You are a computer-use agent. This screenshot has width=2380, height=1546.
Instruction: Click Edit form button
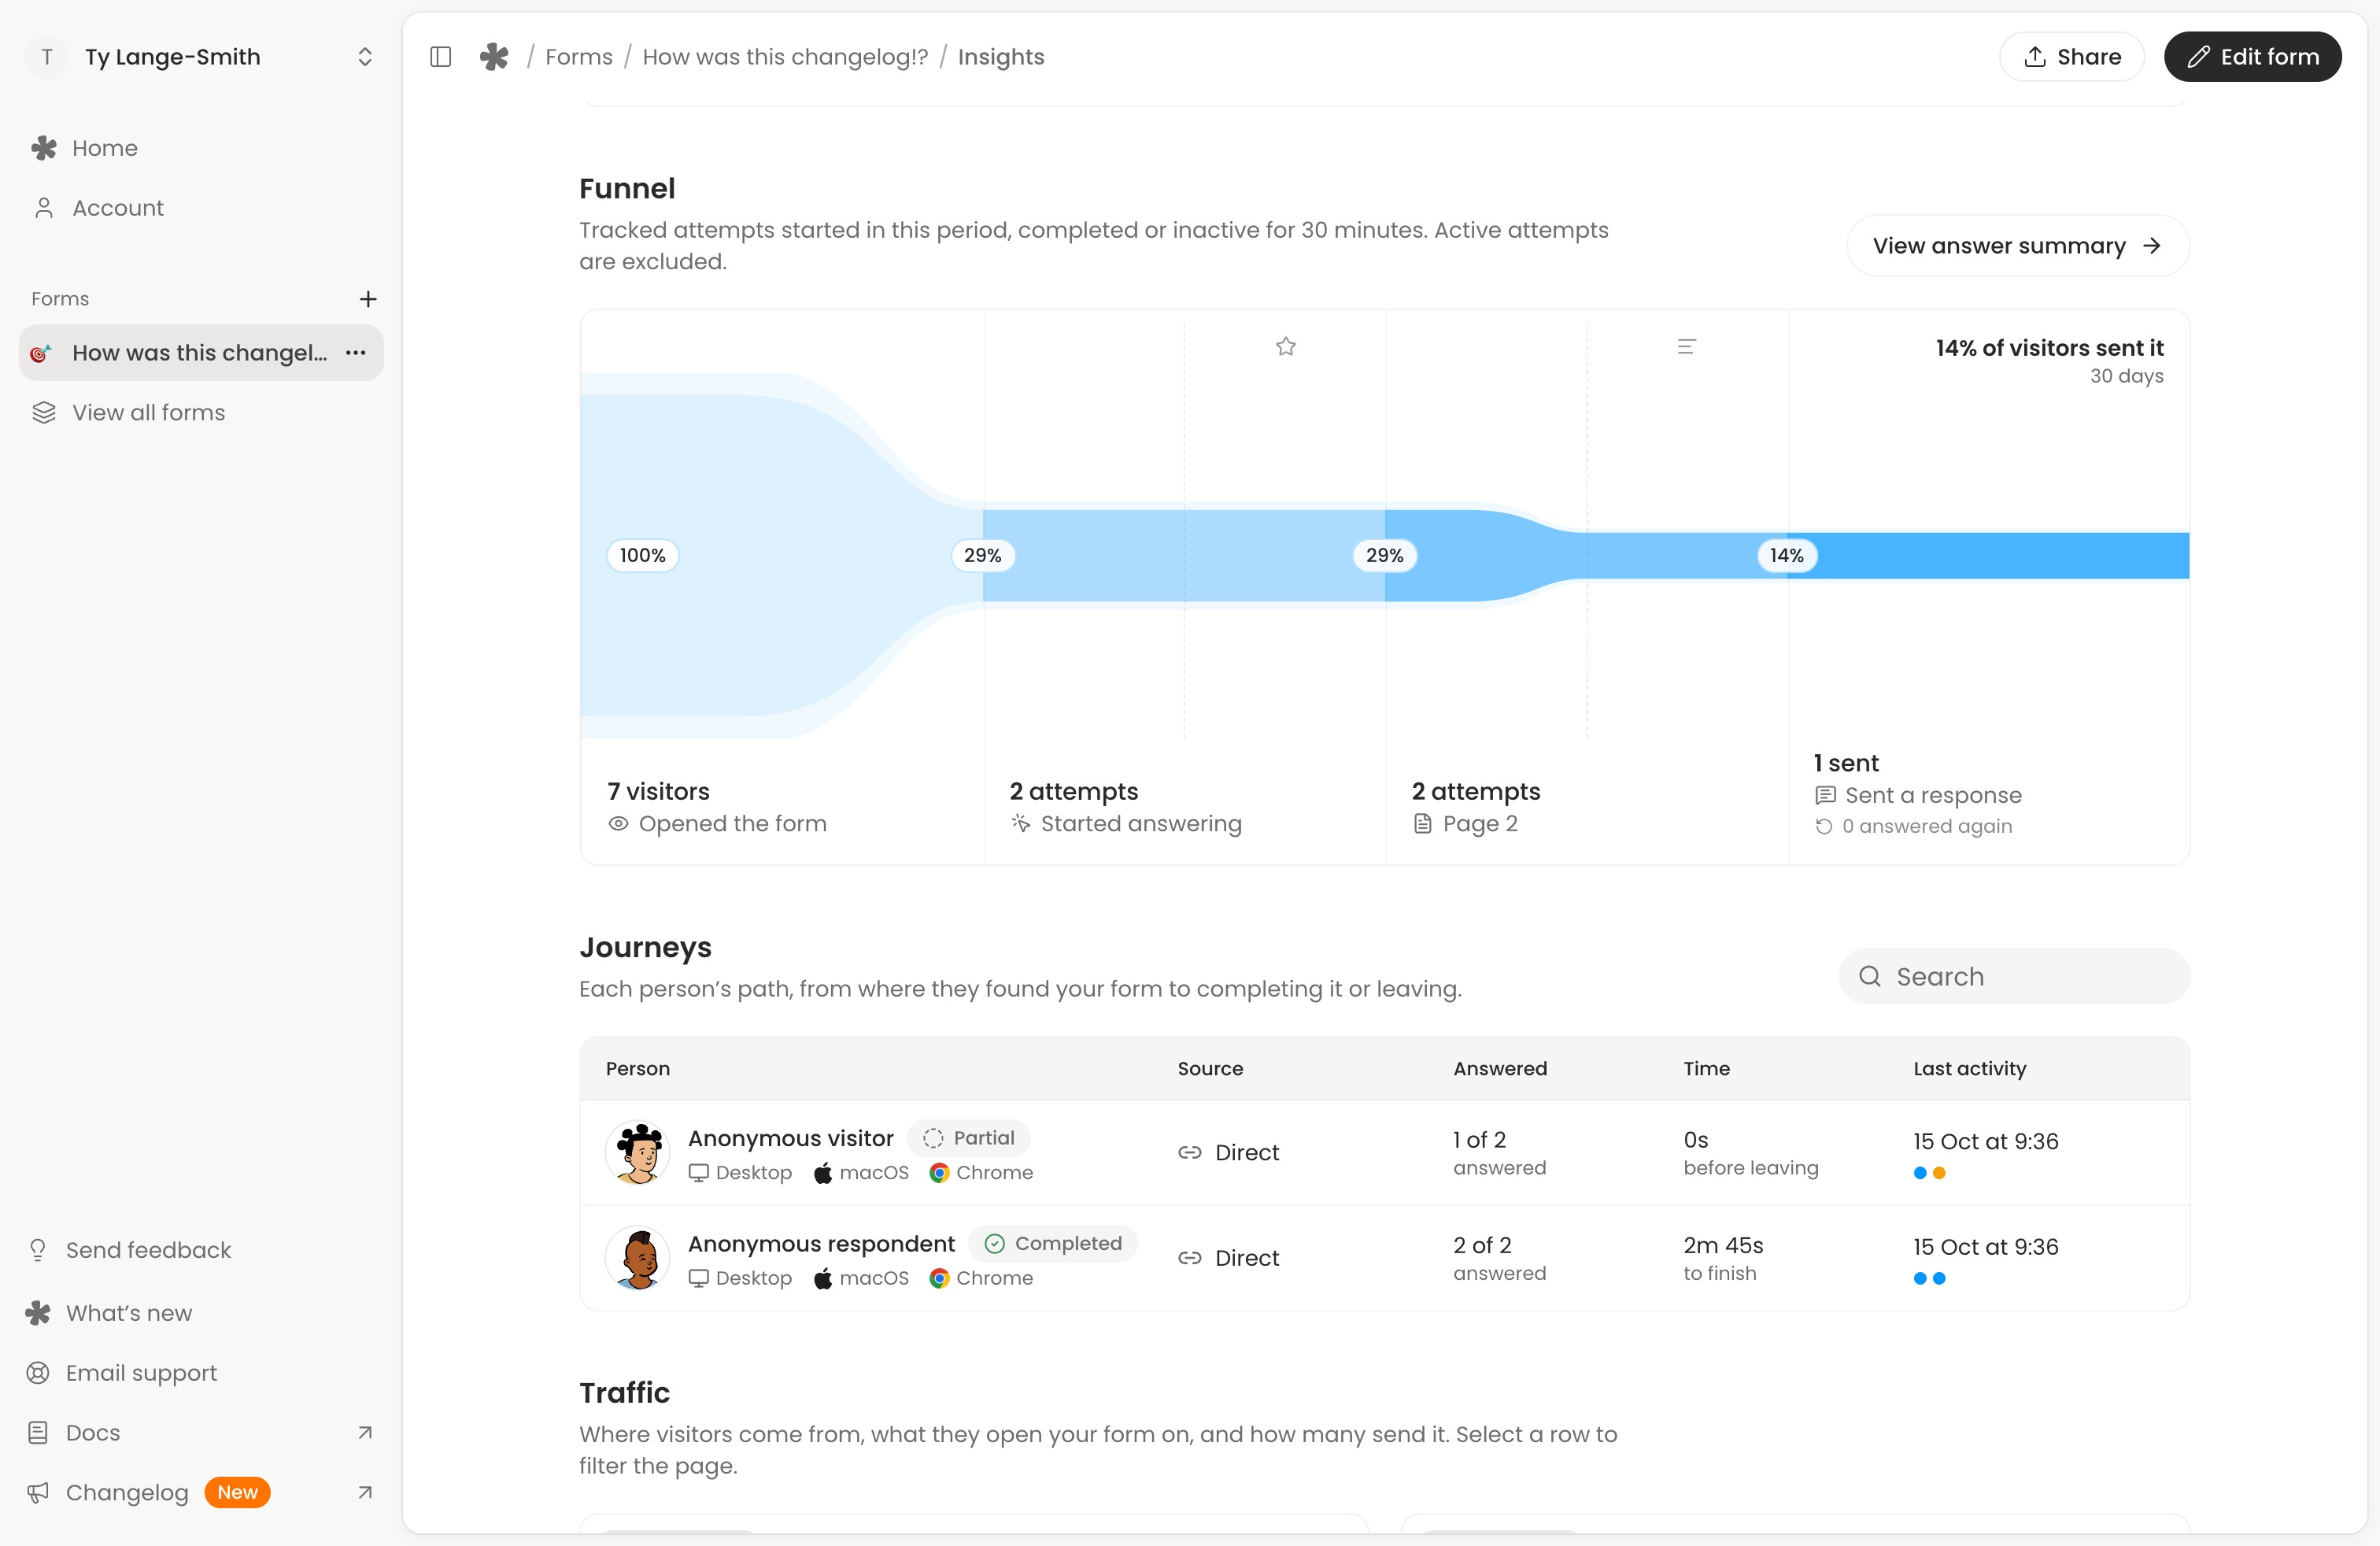pyautogui.click(x=2252, y=57)
